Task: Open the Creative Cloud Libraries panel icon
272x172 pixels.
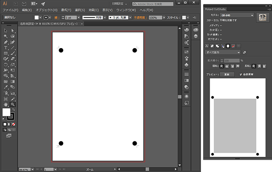Action: pyautogui.click(x=196, y=30)
